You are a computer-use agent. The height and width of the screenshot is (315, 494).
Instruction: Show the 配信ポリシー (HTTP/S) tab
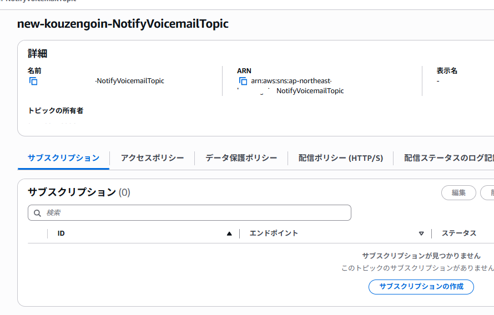[340, 158]
